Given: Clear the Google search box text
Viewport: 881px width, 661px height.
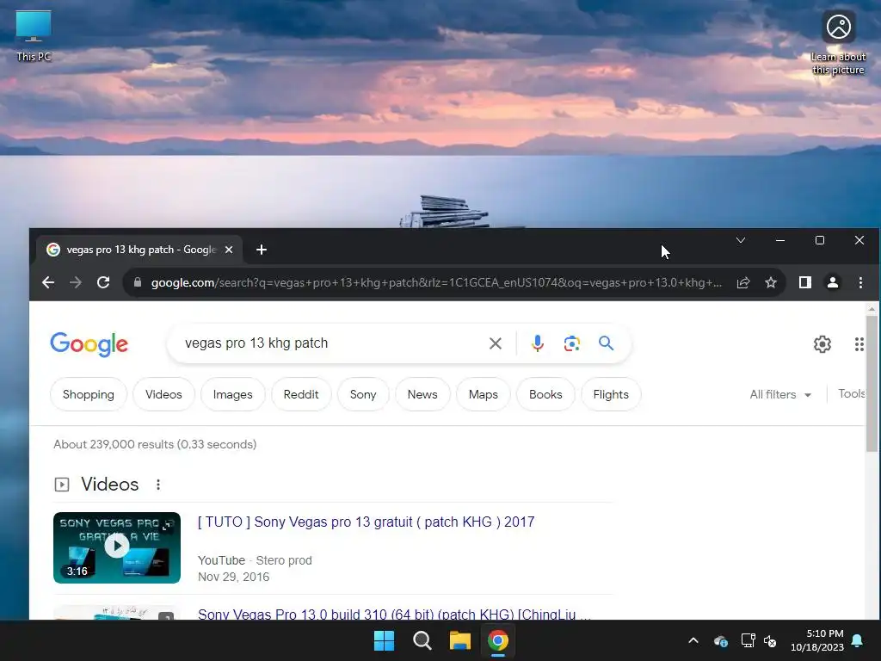Looking at the screenshot, I should [495, 343].
